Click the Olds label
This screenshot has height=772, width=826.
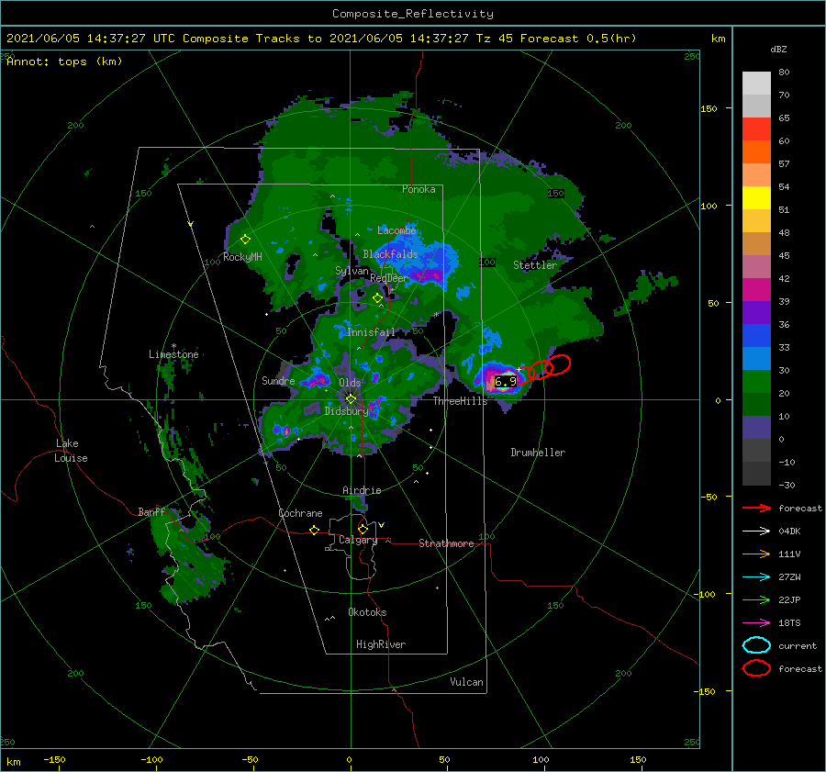(350, 383)
